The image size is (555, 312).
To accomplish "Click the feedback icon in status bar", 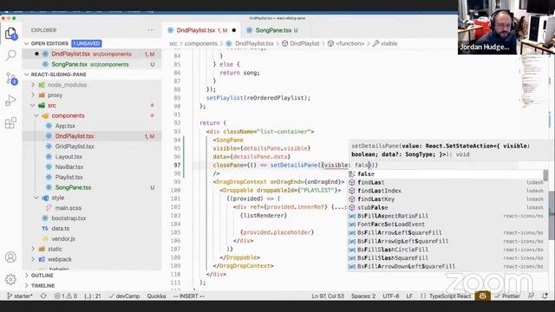I will (531, 296).
